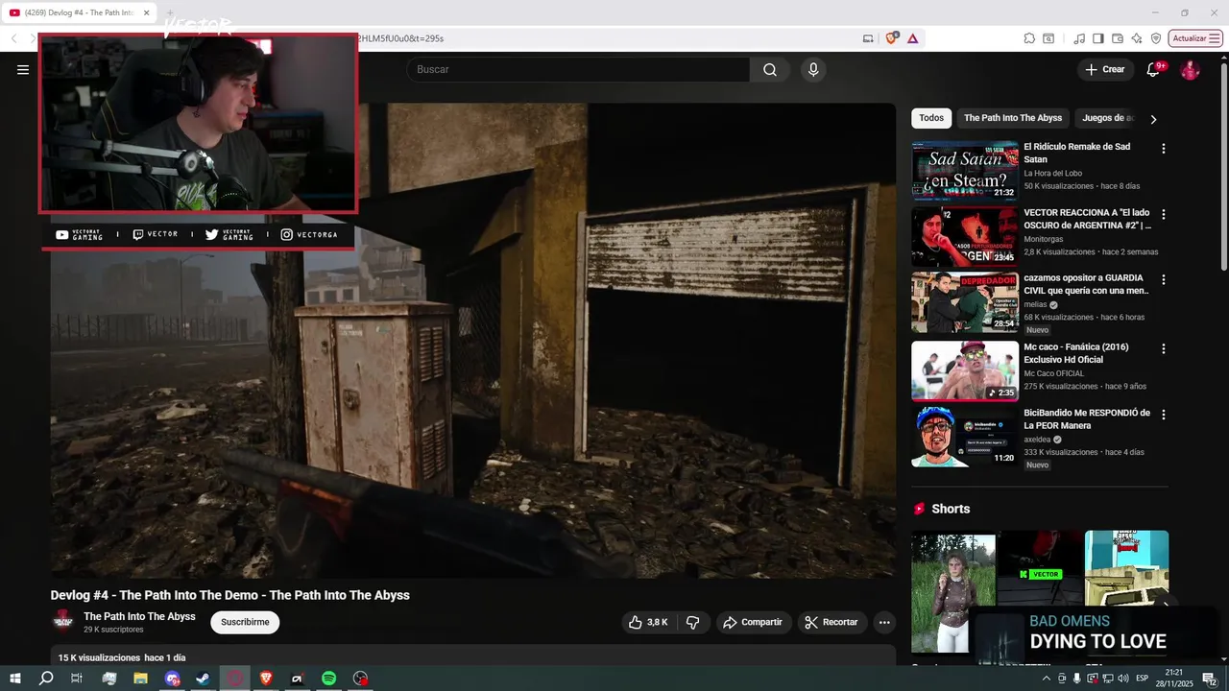Viewport: 1229px width, 691px height.
Task: Open Brave browser taskbar icon
Action: (x=266, y=679)
